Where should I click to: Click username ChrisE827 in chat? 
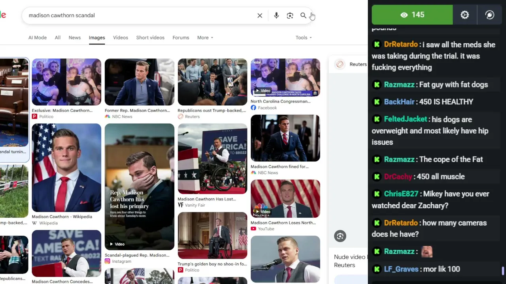tap(401, 194)
